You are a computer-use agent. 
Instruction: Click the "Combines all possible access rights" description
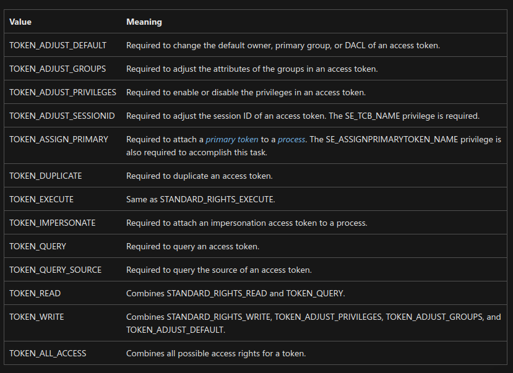coord(216,353)
